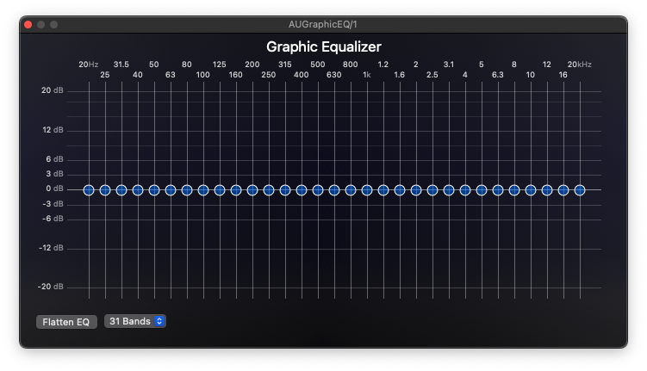
Task: Select the 100 Hz band knob
Action: pos(203,190)
